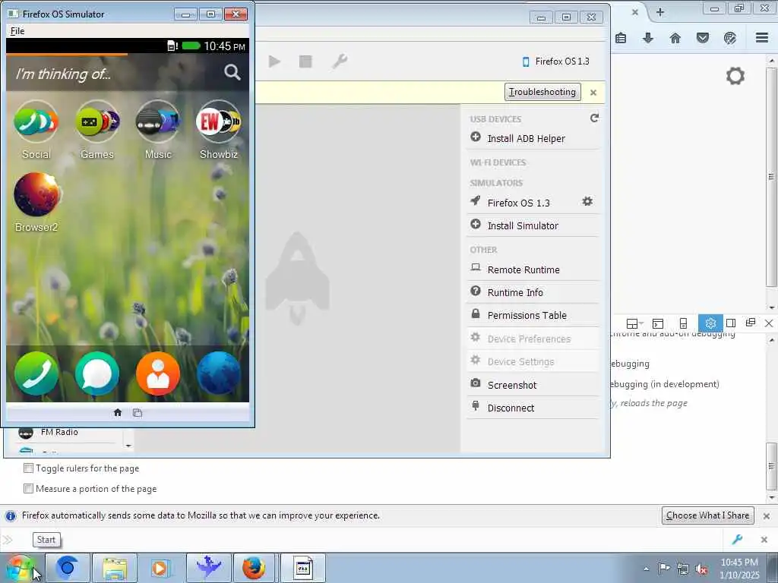Open devtools in a separate window icon
Image resolution: width=778 pixels, height=583 pixels.
(751, 323)
